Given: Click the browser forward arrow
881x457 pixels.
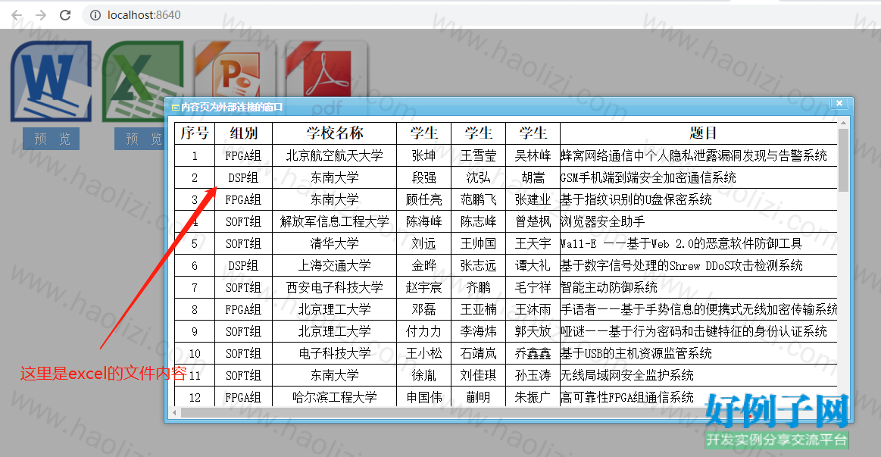Looking at the screenshot, I should [x=41, y=15].
